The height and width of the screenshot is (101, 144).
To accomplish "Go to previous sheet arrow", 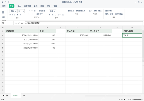I will 4,95.
